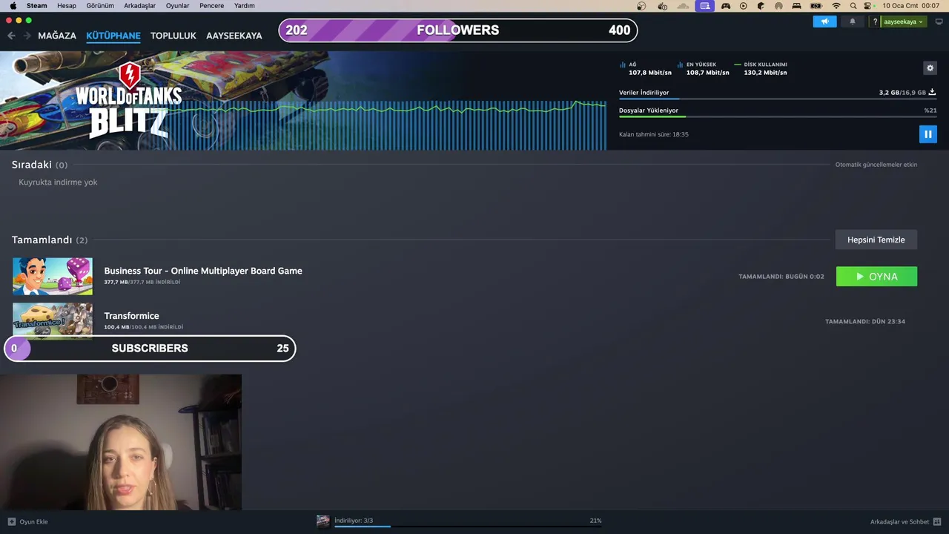The width and height of the screenshot is (949, 534).
Task: Click Dosyalar Yükleniyor progress bar
Action: [x=778, y=116]
